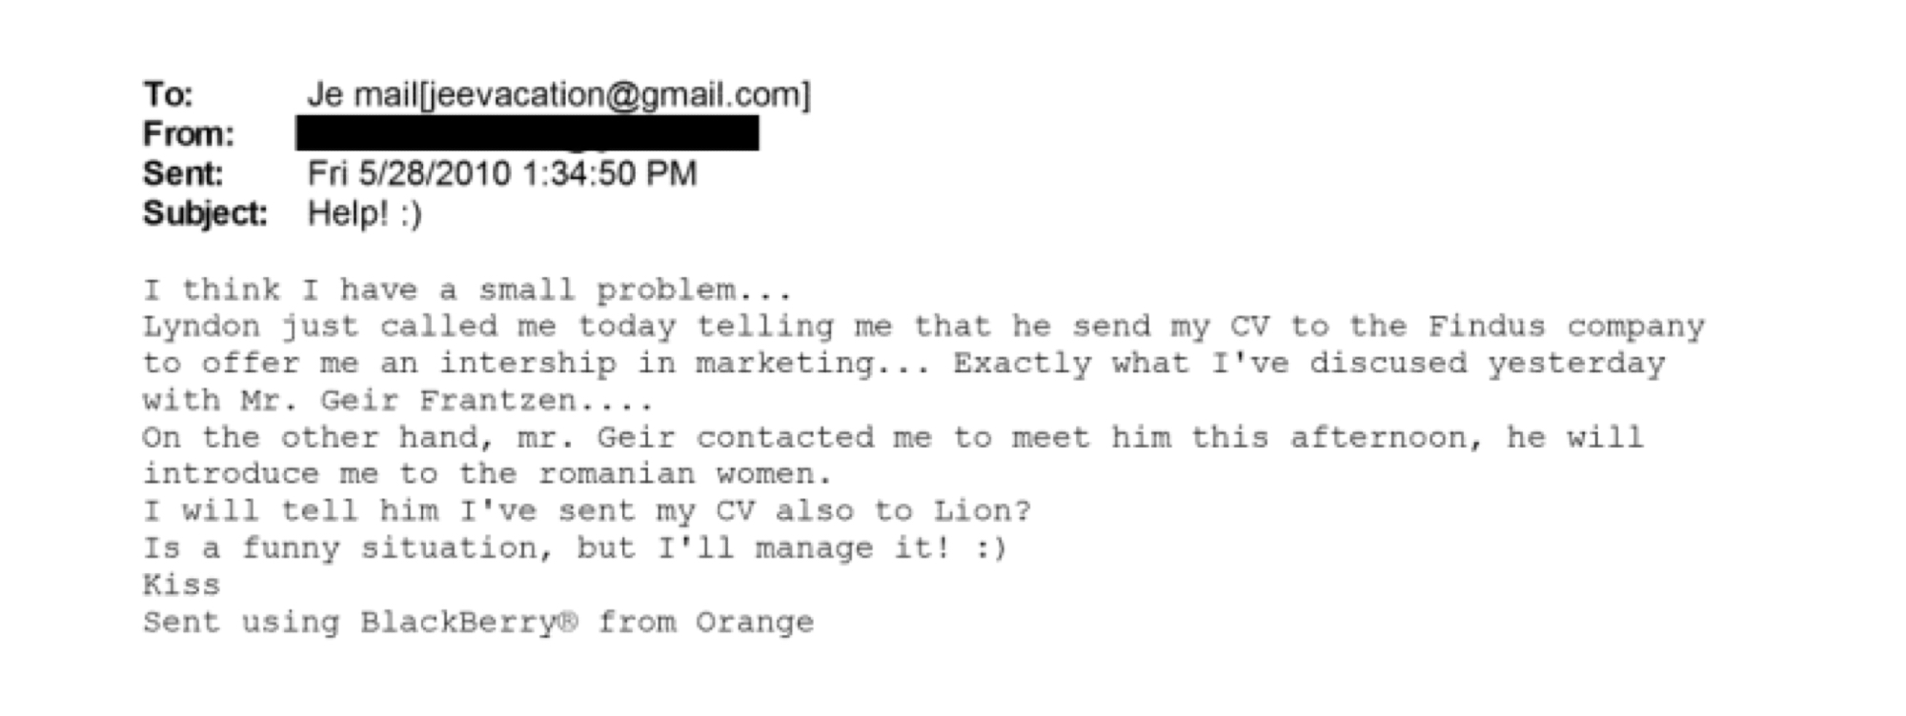Click the "To:" field label
The height and width of the screenshot is (716, 1906).
click(168, 95)
